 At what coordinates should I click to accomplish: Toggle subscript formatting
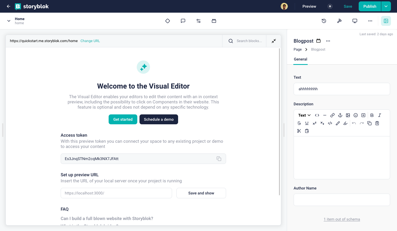[x=322, y=123]
